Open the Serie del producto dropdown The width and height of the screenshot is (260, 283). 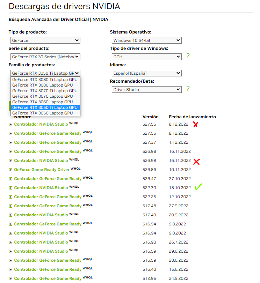(45, 57)
